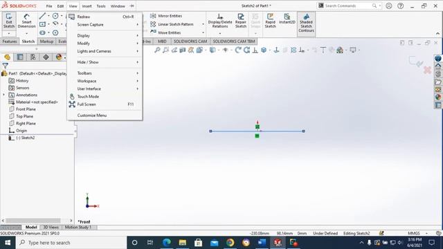
Task: Click Apply Scene icon in view toolbar
Action: (x=340, y=50)
